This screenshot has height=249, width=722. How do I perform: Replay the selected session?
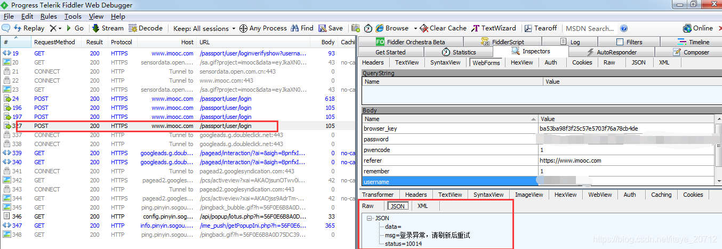[x=29, y=28]
